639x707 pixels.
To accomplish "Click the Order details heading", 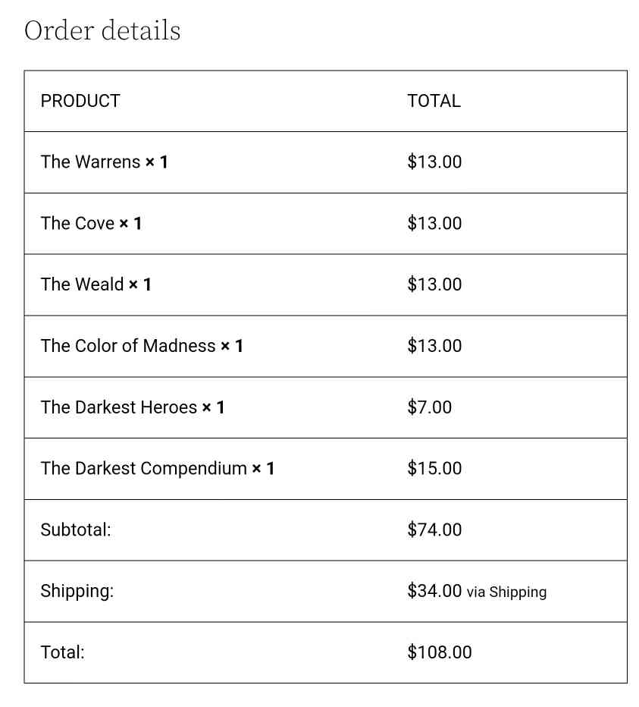I will pos(102,30).
